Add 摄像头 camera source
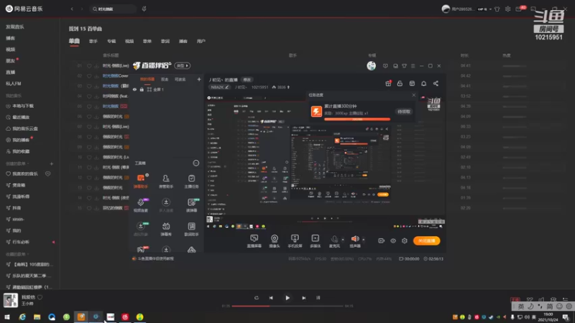This screenshot has width=575, height=323. click(x=275, y=241)
